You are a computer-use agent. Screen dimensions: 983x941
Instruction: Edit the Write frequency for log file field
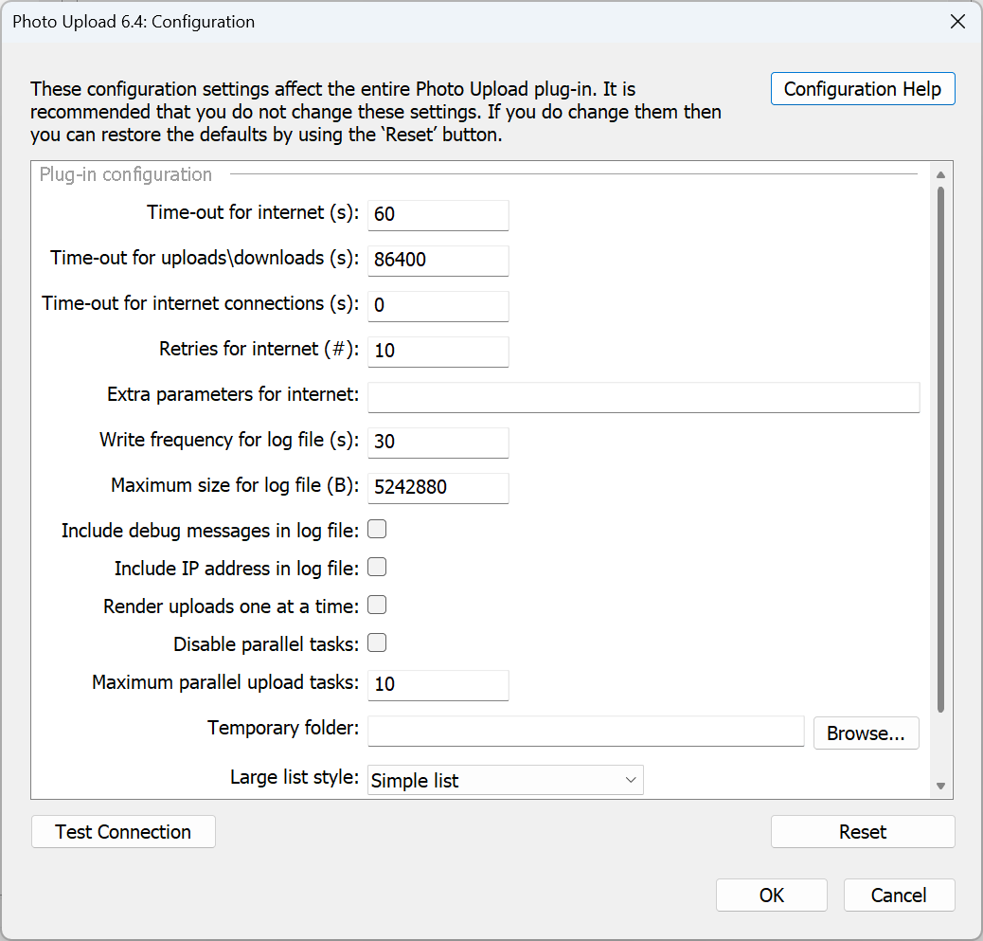click(x=438, y=442)
